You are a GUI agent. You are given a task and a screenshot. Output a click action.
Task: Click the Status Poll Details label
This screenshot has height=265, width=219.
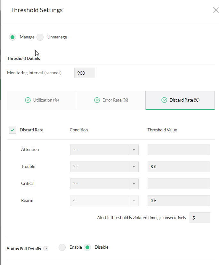(x=24, y=249)
